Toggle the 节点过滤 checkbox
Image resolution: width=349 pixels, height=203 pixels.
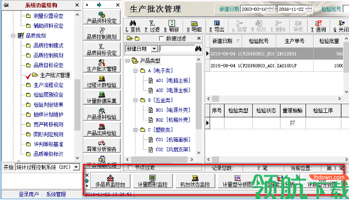point(130,167)
